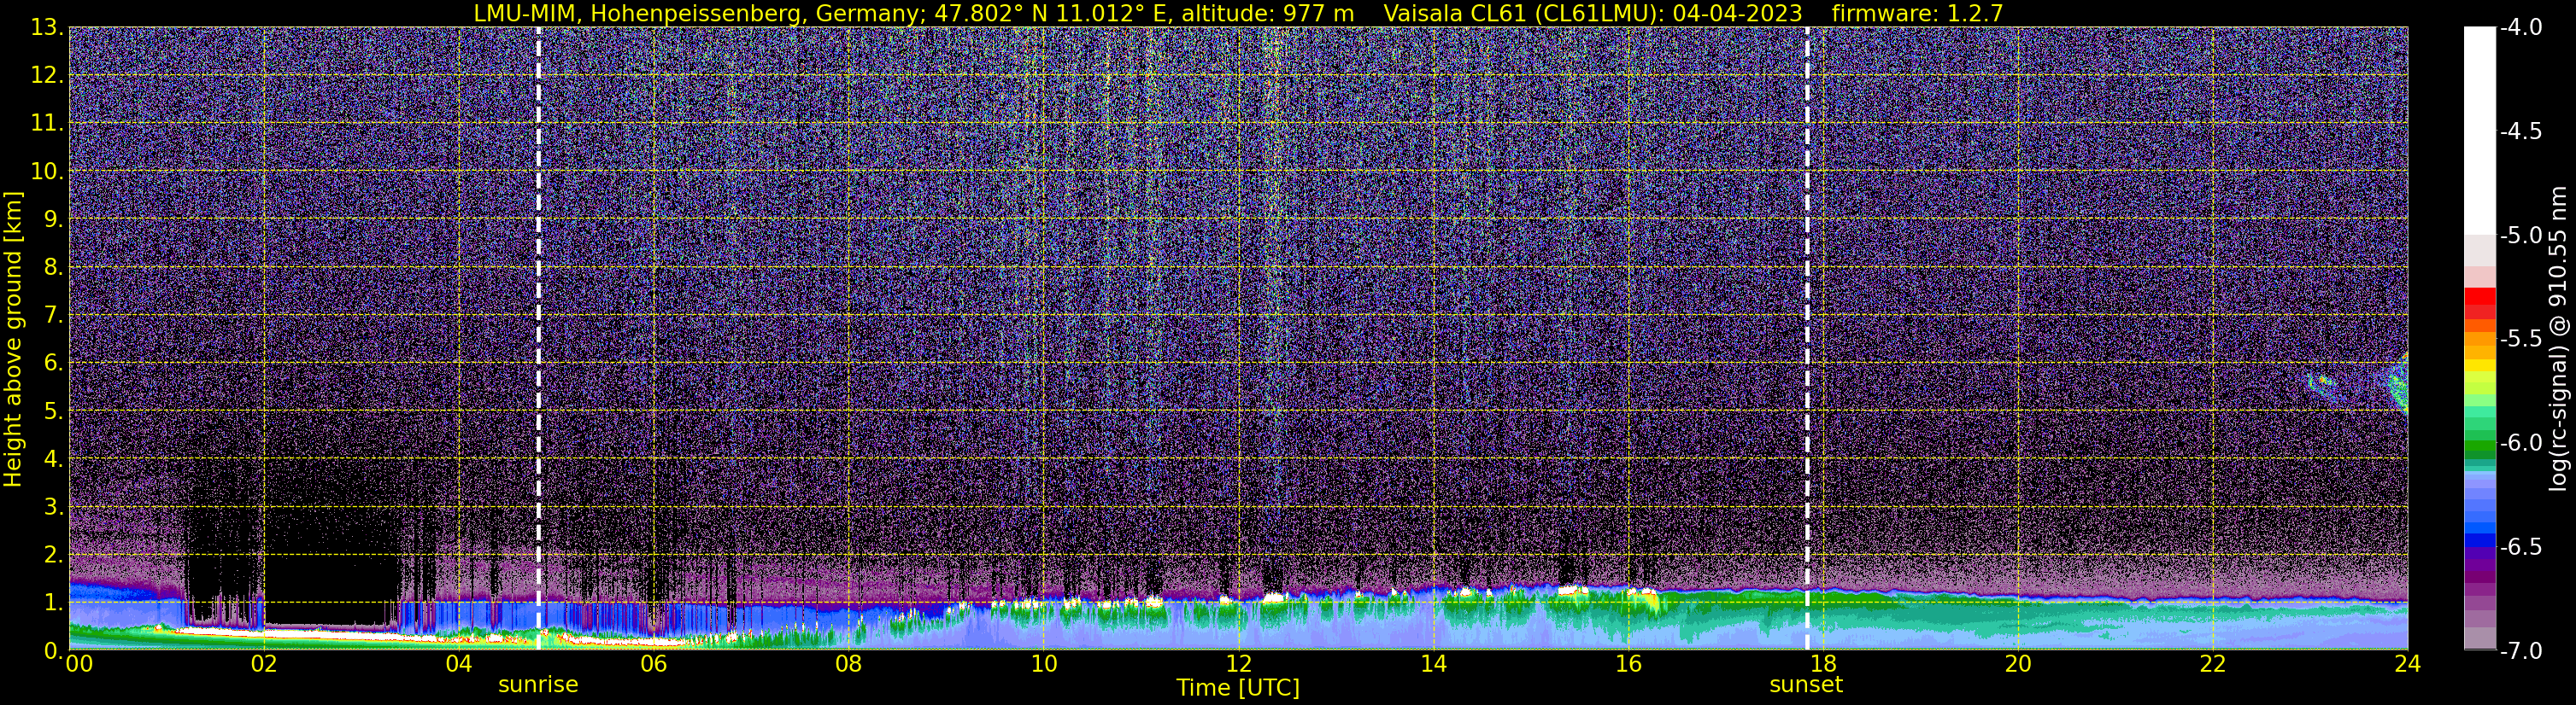
Task: Click the height axis tick label 13
Action: [46, 28]
